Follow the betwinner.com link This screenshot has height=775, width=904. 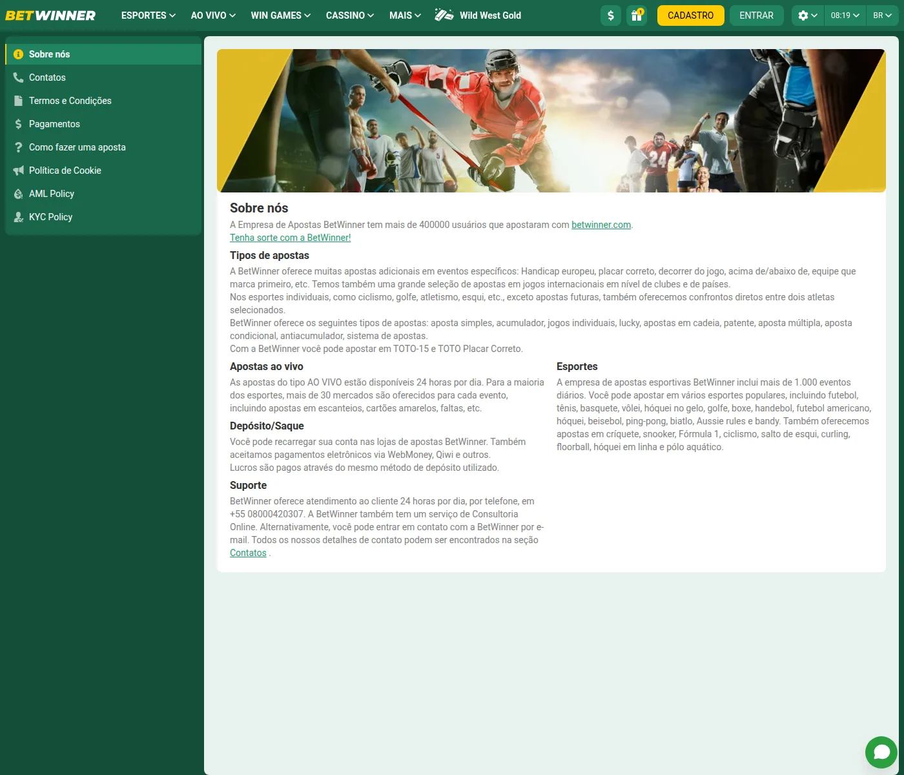(x=601, y=225)
